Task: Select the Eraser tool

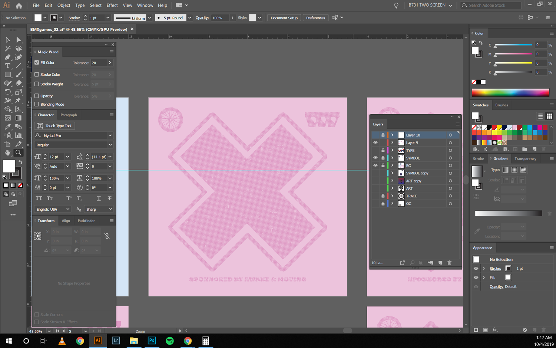Action: [x=18, y=83]
